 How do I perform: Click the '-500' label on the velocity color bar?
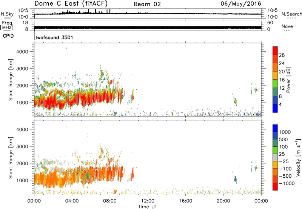click(x=285, y=176)
